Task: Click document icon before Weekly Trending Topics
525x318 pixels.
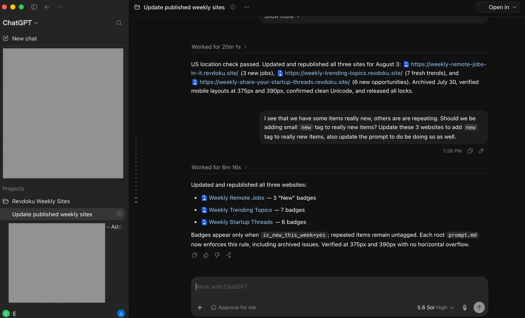Action: point(204,210)
